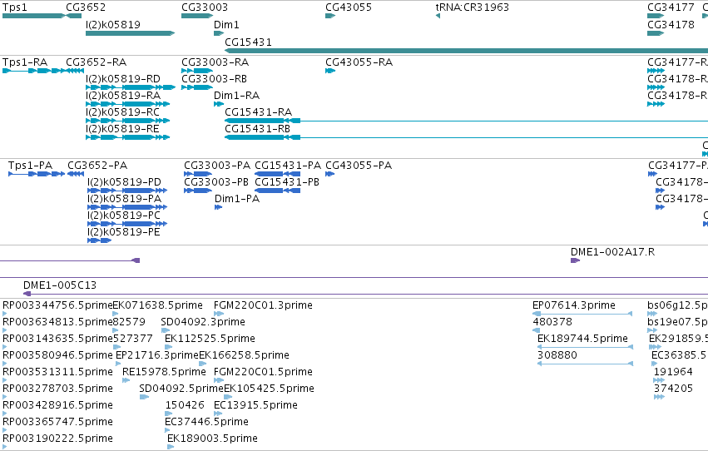Click EST RP003190222.5prime
This screenshot has width=708, height=451.
[57, 439]
